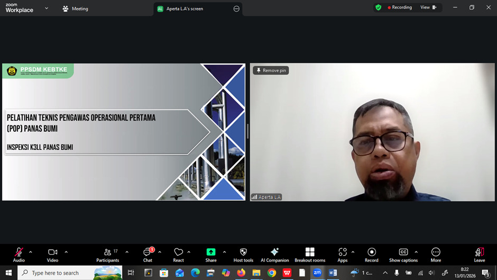Open the Apps panel

343,254
